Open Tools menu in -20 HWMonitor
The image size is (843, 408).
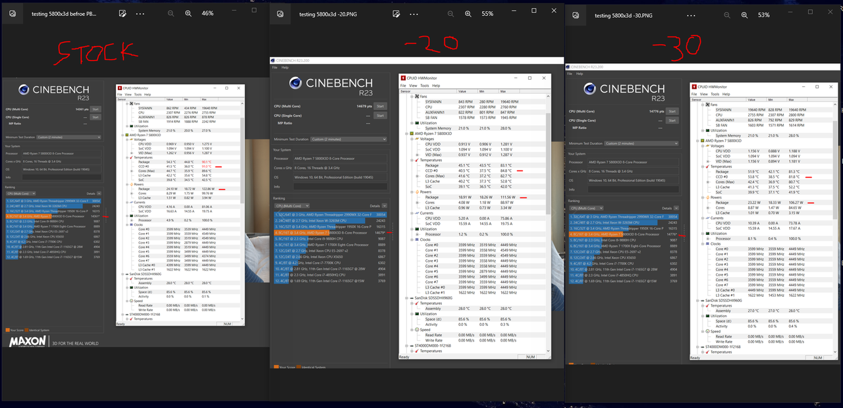tap(425, 86)
